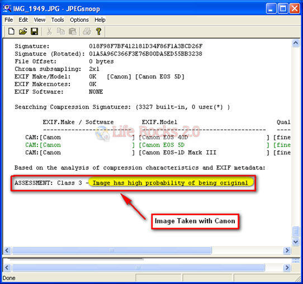
Task: Save the log with the floppy icon
Action: (x=35, y=31)
